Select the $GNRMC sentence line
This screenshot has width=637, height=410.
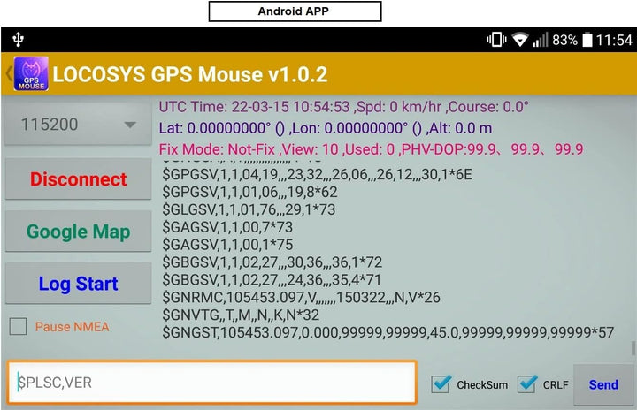(301, 297)
